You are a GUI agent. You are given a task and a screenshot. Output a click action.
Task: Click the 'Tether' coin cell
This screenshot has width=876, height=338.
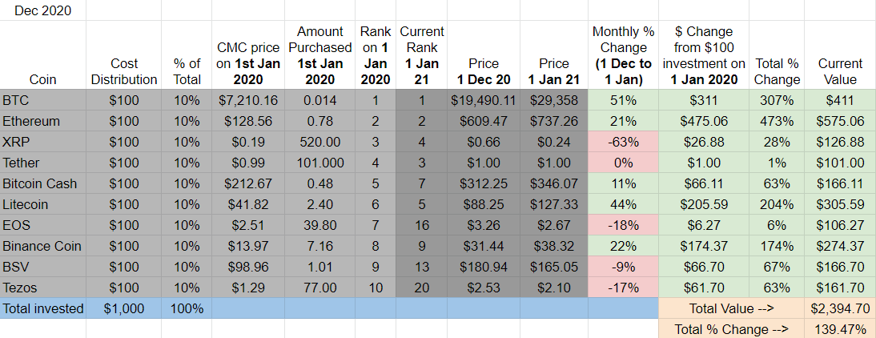coord(43,163)
